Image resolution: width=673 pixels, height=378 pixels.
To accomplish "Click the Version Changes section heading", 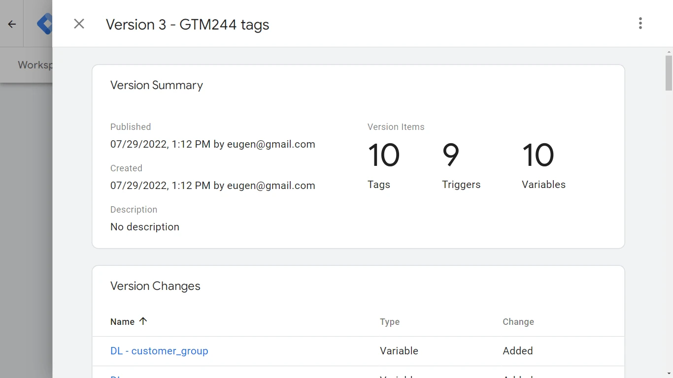I will [x=155, y=286].
